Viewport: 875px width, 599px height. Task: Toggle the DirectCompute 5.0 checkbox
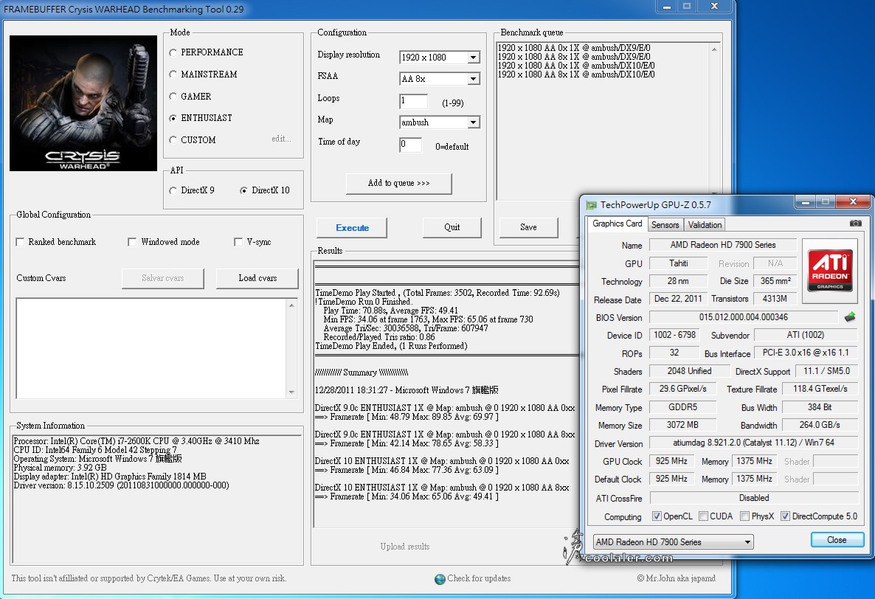point(785,516)
